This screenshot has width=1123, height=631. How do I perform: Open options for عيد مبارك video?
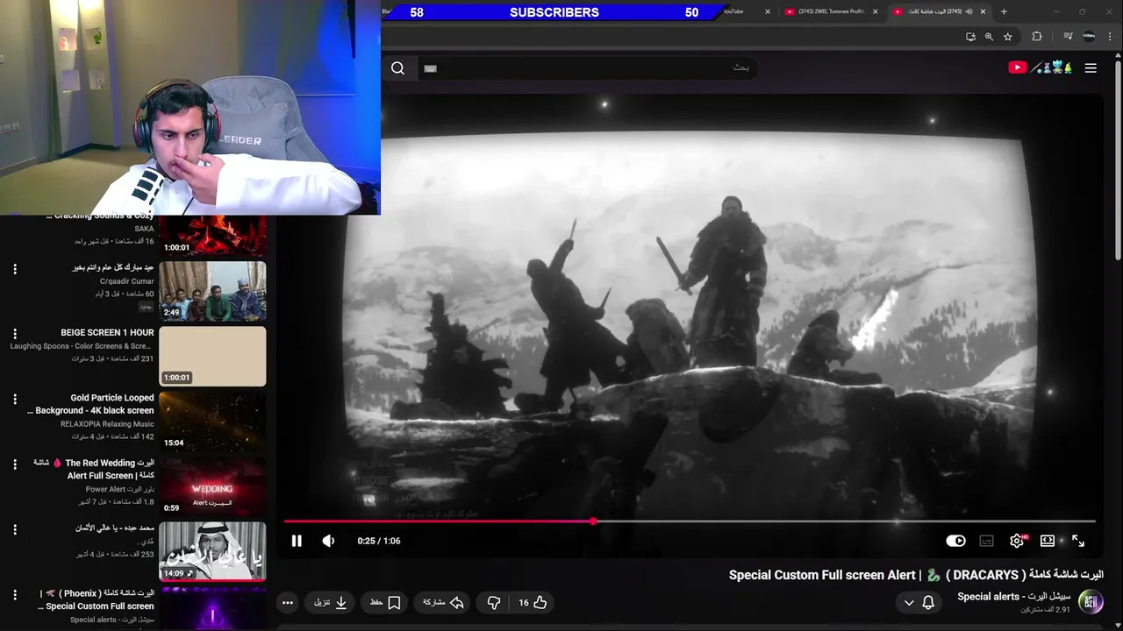15,269
